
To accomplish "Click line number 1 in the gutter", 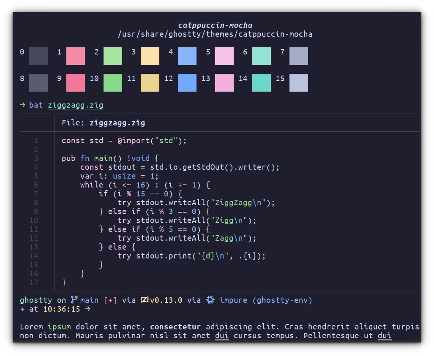I will point(36,141).
